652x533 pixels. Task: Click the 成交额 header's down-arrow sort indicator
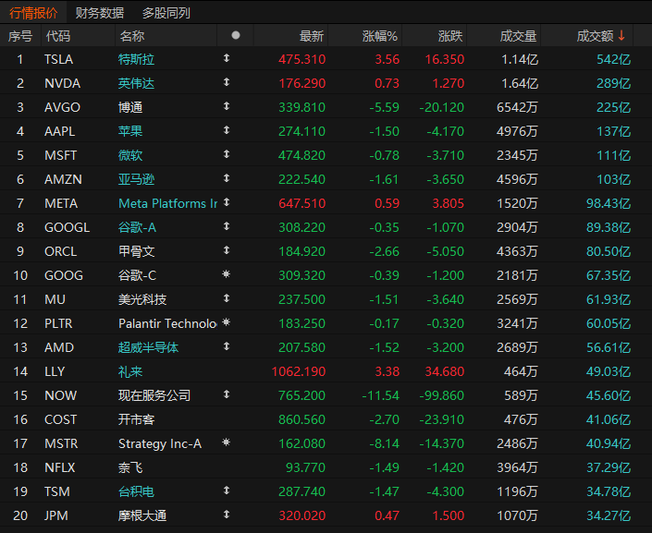tap(621, 35)
